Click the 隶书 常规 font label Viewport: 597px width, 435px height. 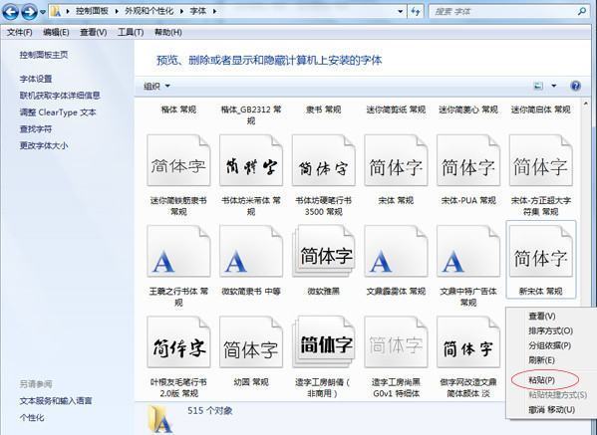point(324,109)
